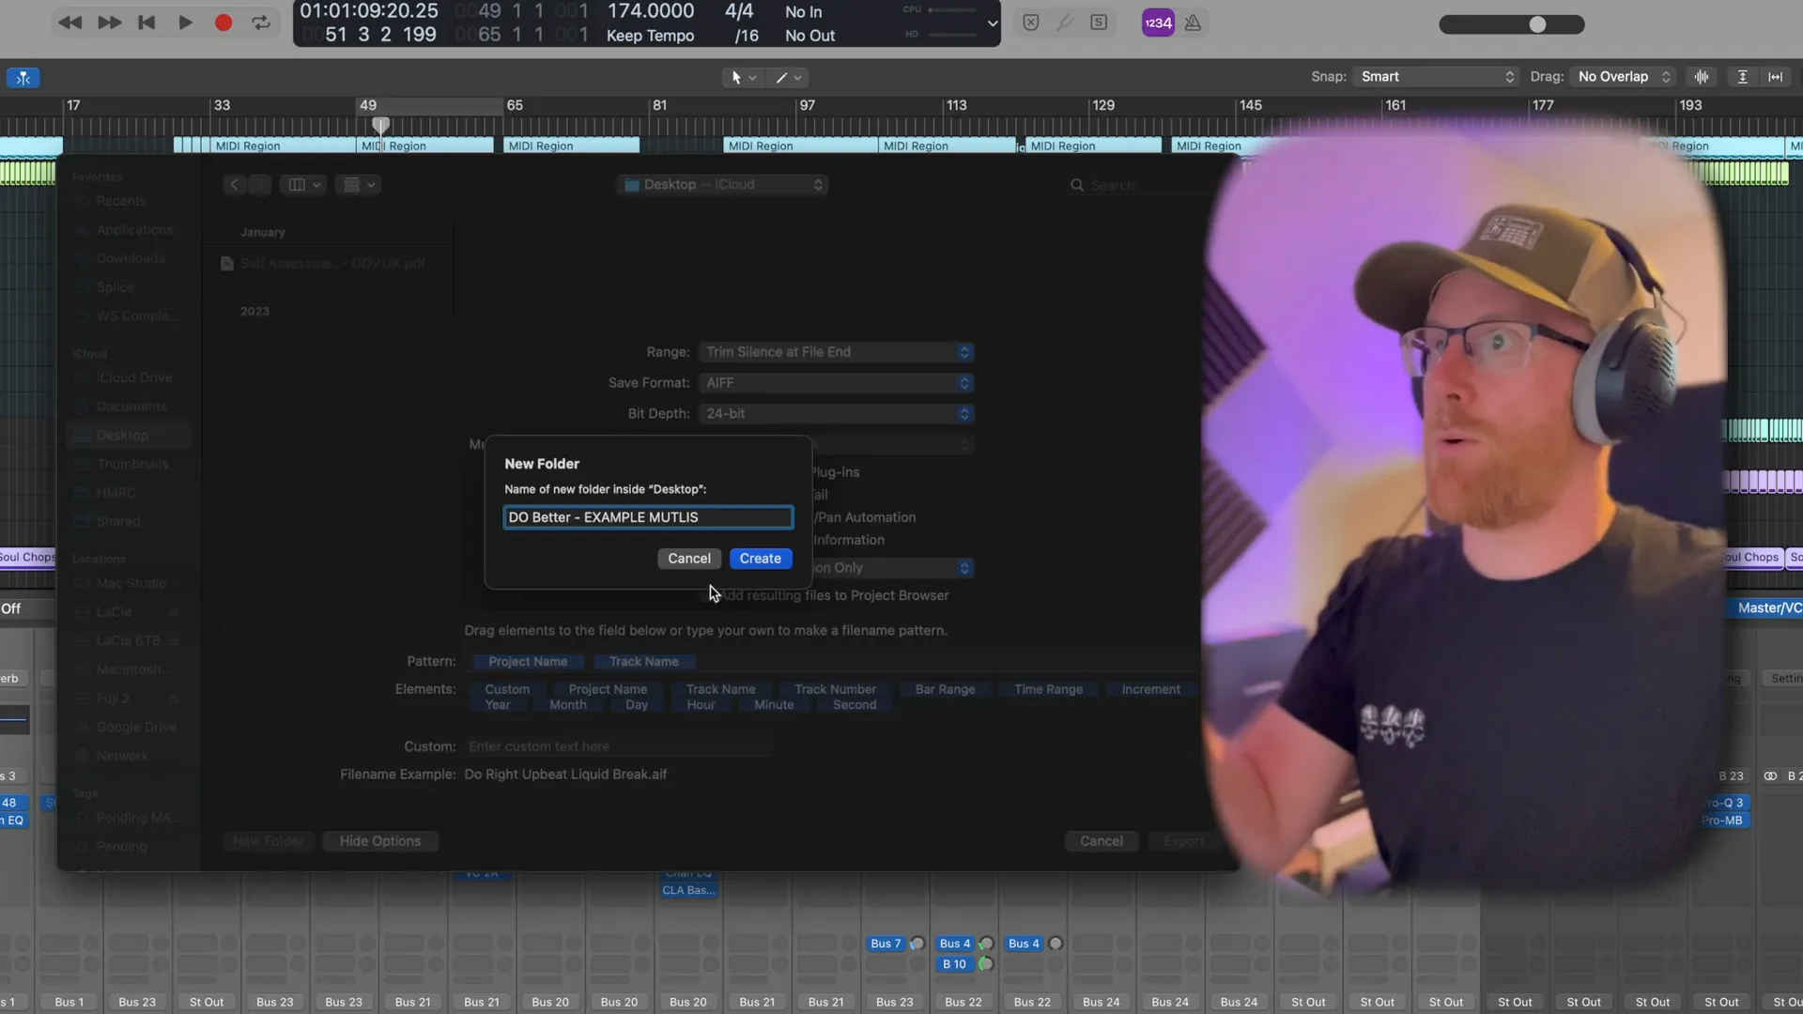This screenshot has height=1014, width=1803.
Task: Click the Export button
Action: click(1183, 841)
